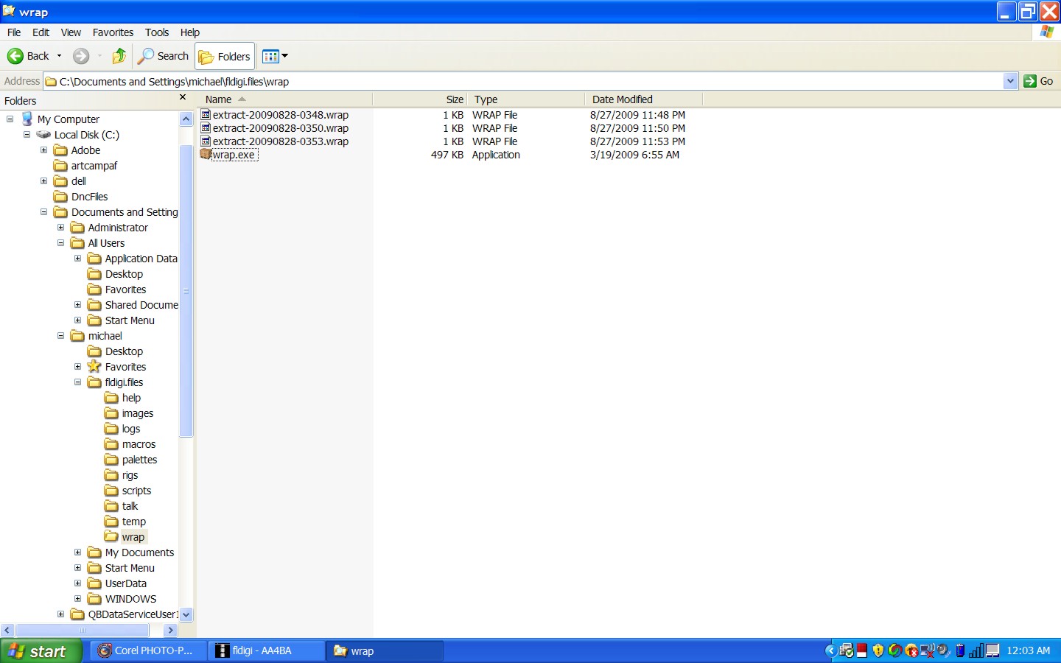Open the View menu
This screenshot has width=1061, height=663.
pyautogui.click(x=71, y=32)
